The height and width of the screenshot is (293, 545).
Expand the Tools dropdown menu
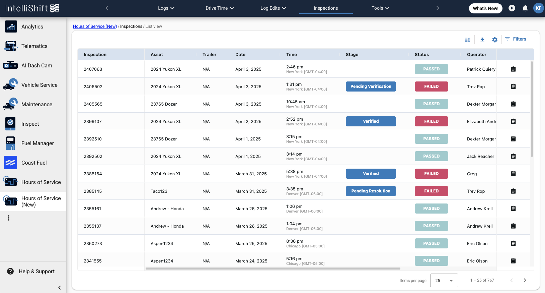pyautogui.click(x=380, y=8)
